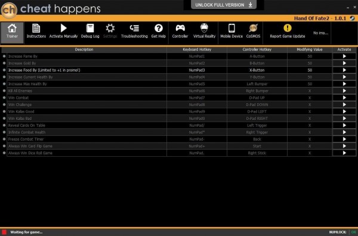
Task: Launch CoSMOS tool
Action: click(x=253, y=31)
